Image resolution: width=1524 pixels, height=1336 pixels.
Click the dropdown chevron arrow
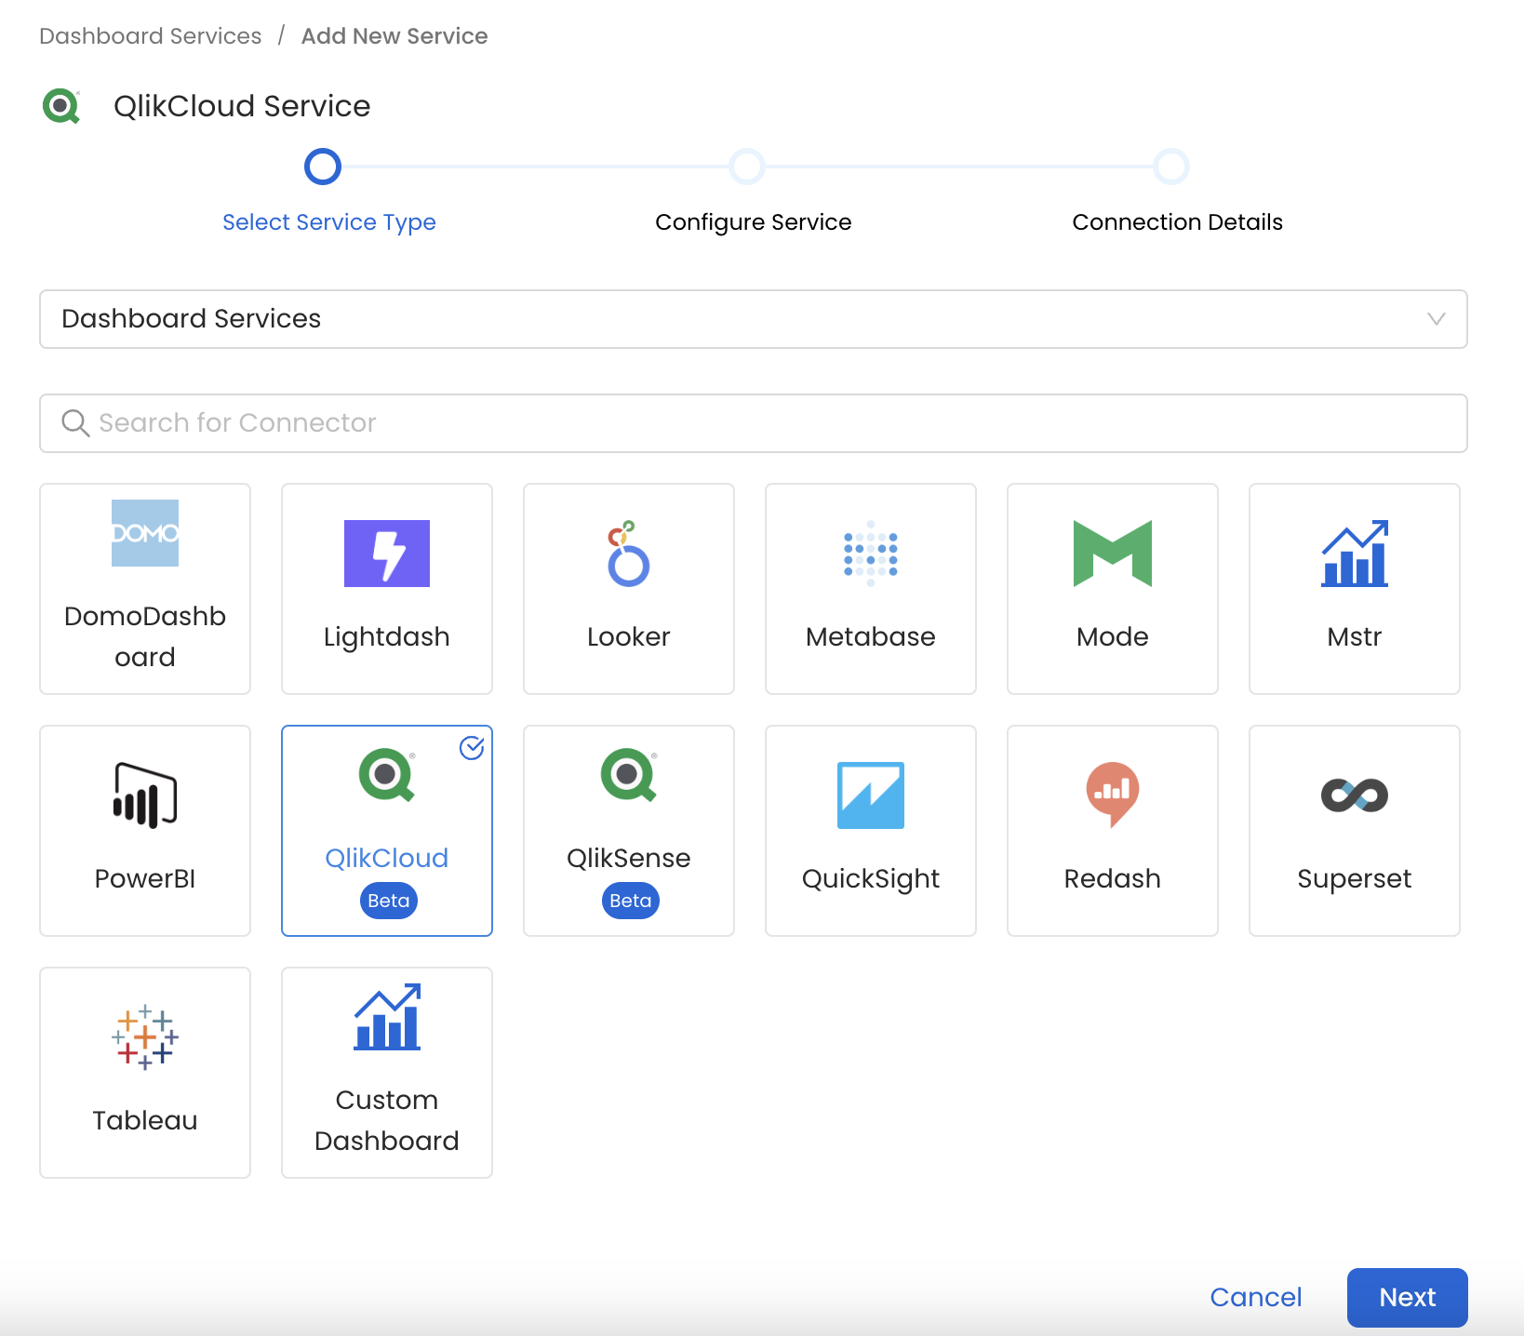point(1436,319)
